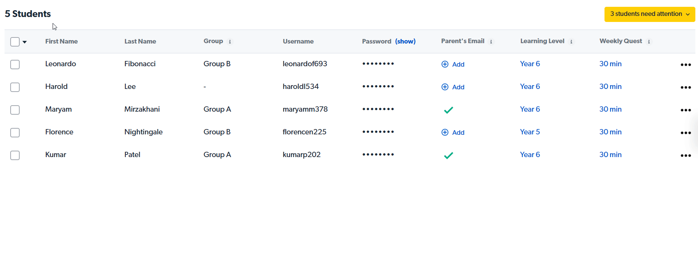Edit Kumar's 30 min weekly quest
The image size is (698, 257).
point(610,155)
